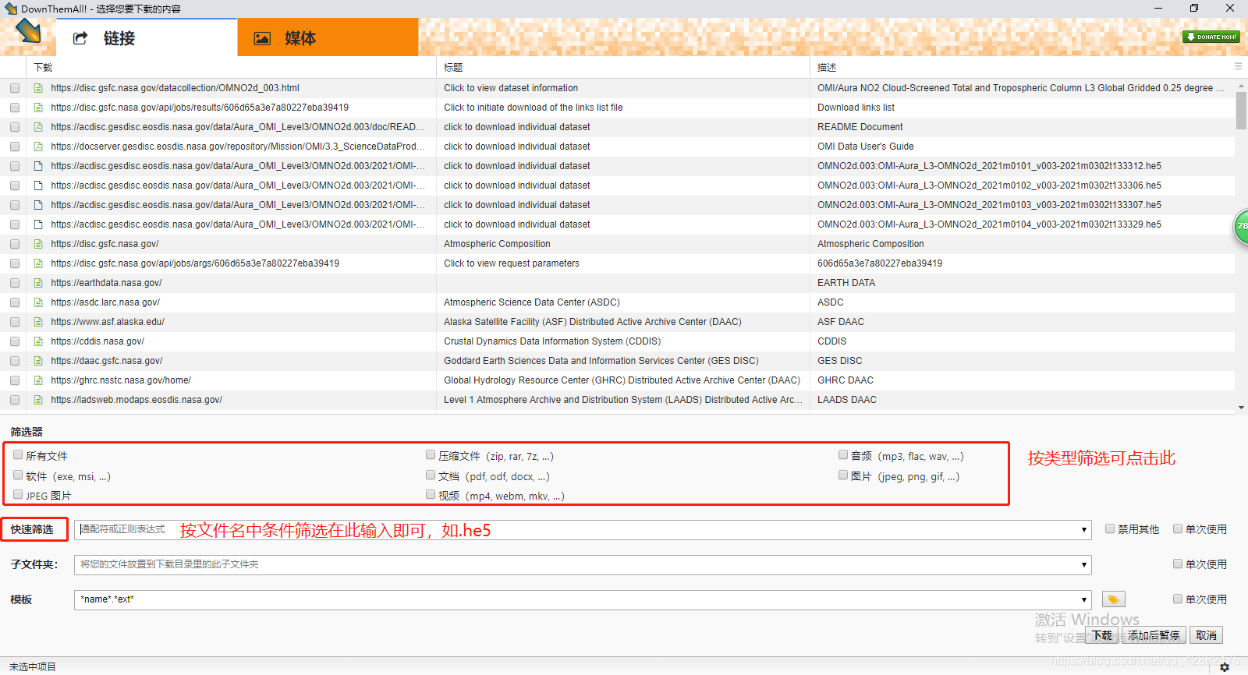The width and height of the screenshot is (1248, 675).
Task: Open settings gear in status bar
Action: tap(1225, 667)
